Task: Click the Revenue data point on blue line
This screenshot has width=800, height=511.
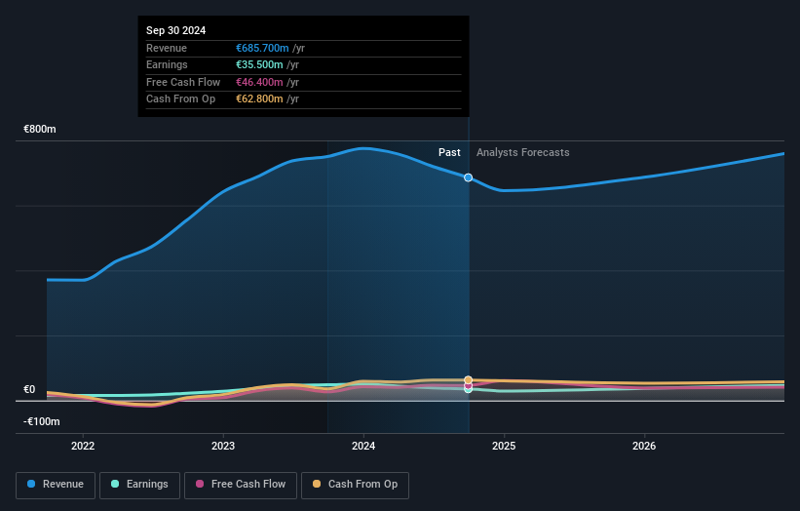Action: pyautogui.click(x=468, y=177)
